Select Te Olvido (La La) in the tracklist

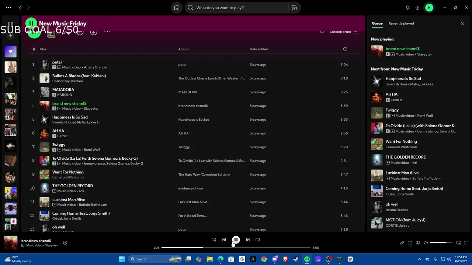[95, 158]
